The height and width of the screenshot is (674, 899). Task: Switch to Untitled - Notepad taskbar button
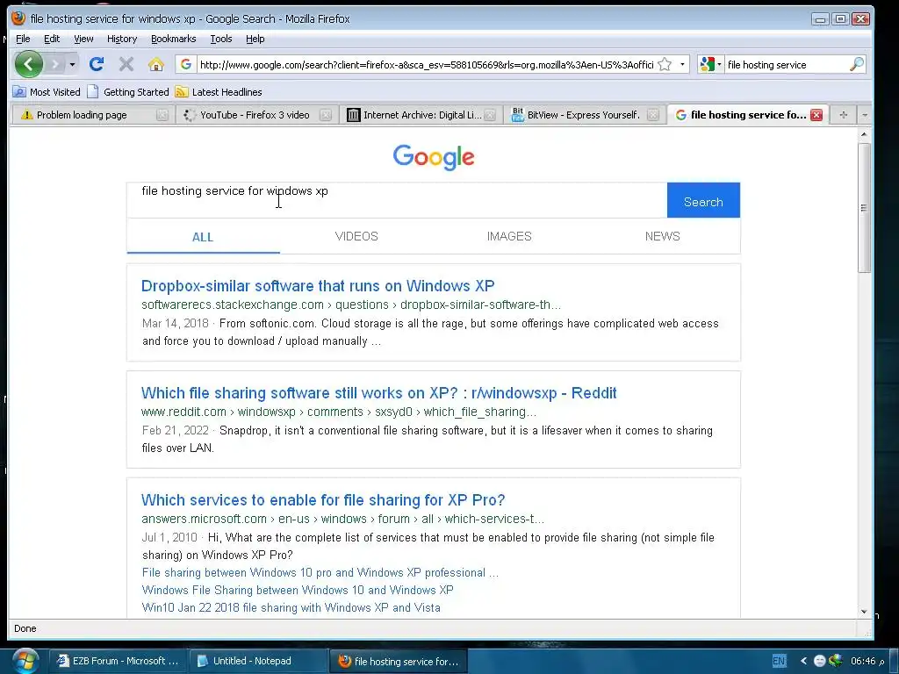tap(257, 661)
